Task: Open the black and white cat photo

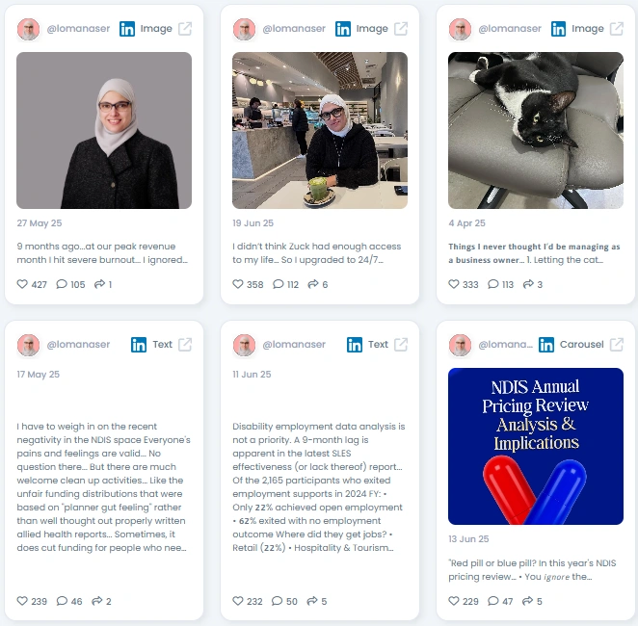Action: [536, 130]
